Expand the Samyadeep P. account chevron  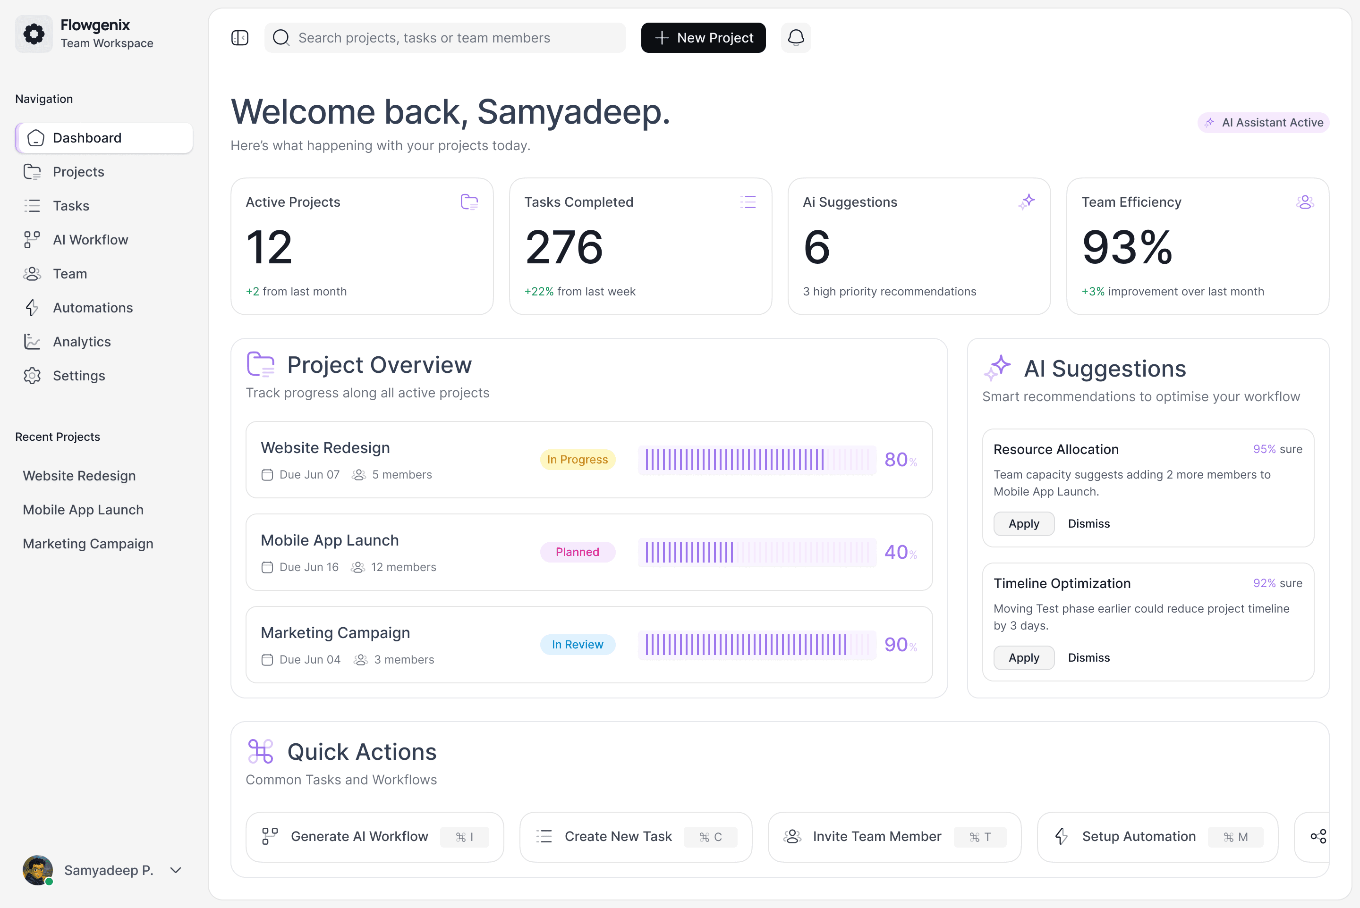(176, 870)
